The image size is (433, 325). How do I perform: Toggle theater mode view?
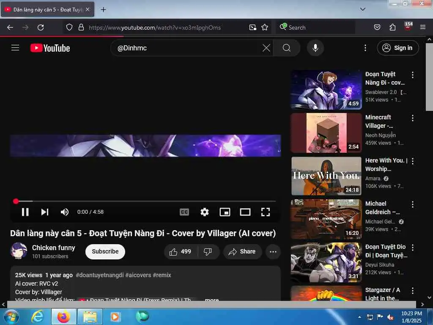click(x=245, y=212)
